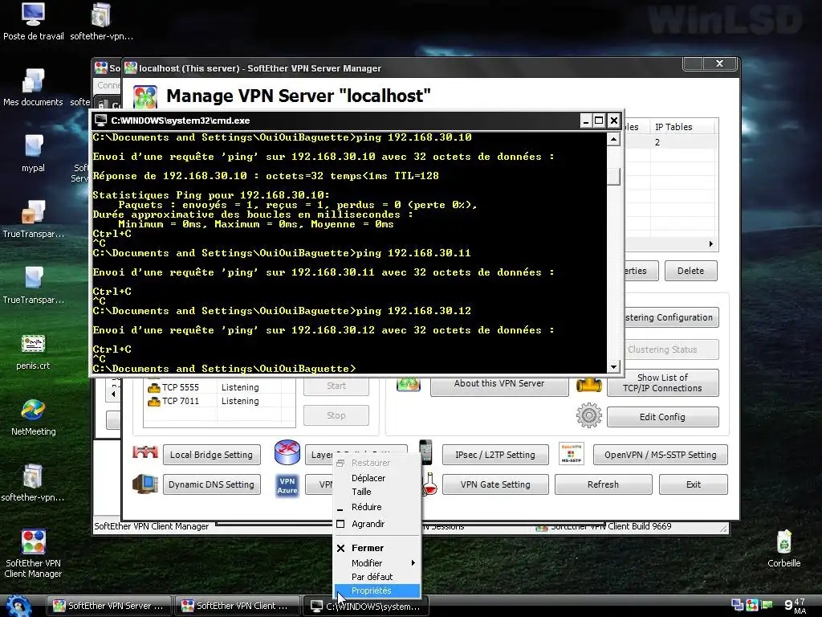
Task: Click the Edit Config gear icon
Action: coord(588,415)
